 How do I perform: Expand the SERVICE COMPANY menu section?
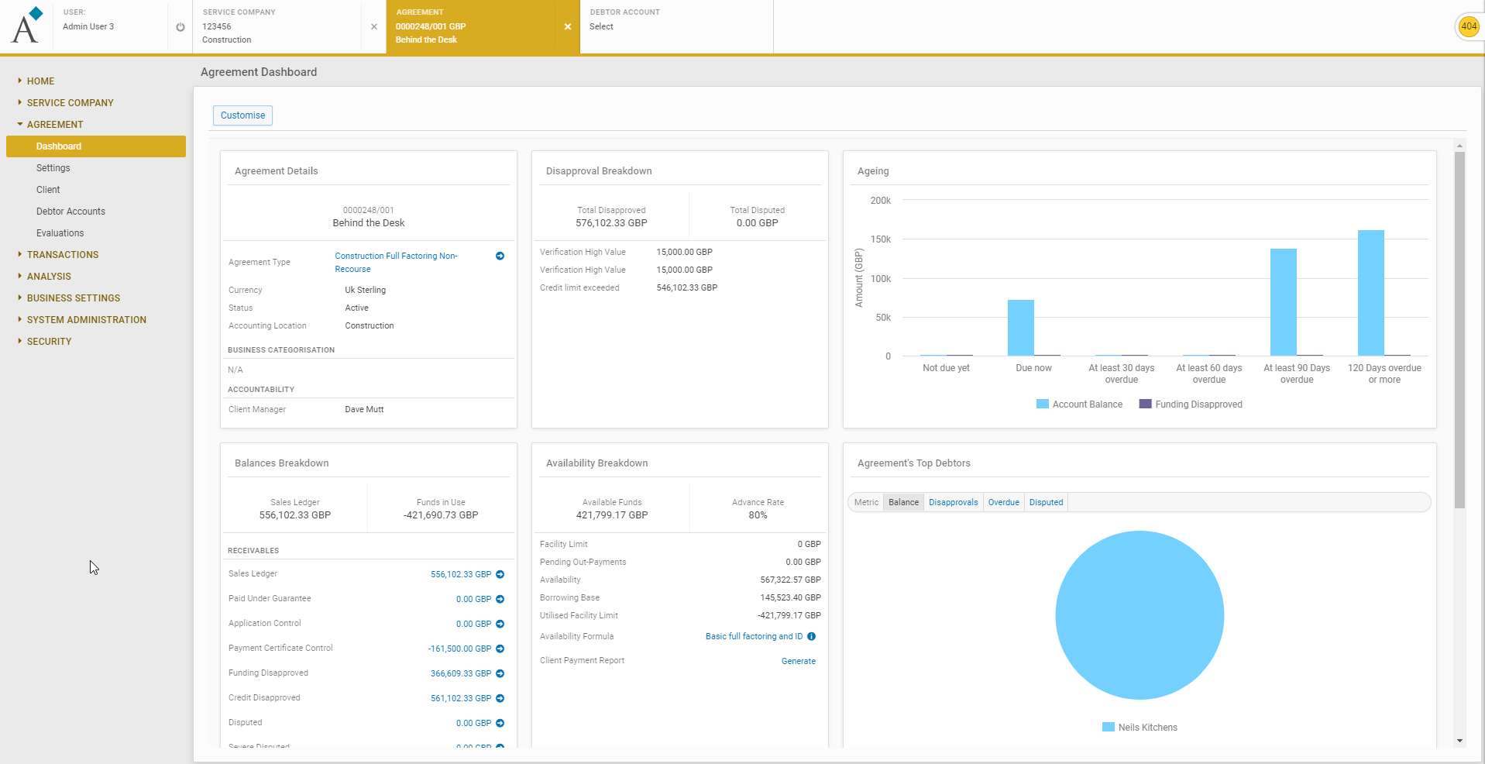tap(70, 102)
